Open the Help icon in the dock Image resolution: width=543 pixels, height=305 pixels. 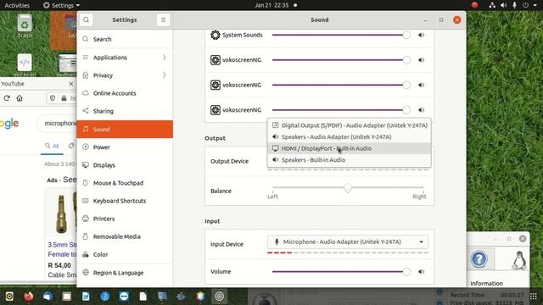(x=105, y=297)
